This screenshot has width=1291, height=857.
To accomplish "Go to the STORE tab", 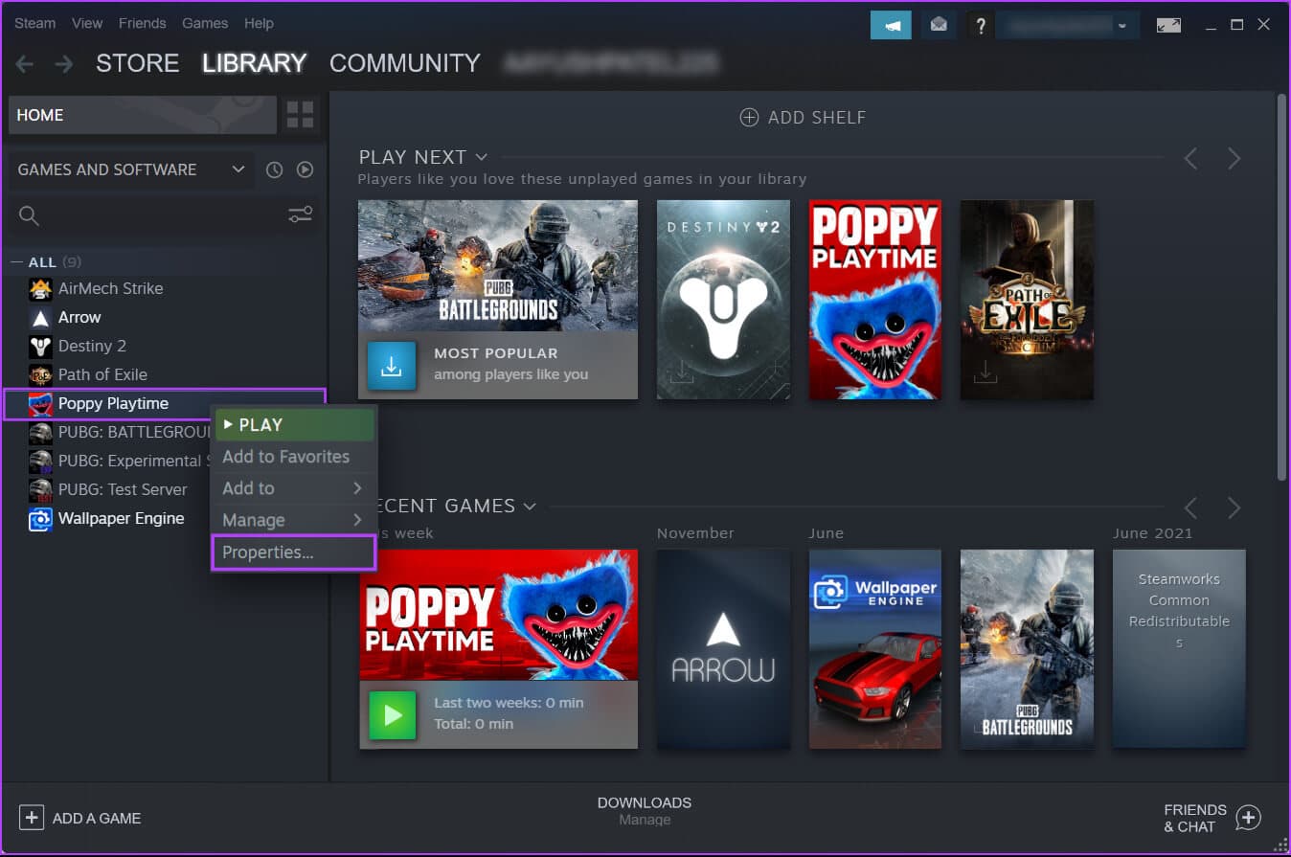I will 138,64.
